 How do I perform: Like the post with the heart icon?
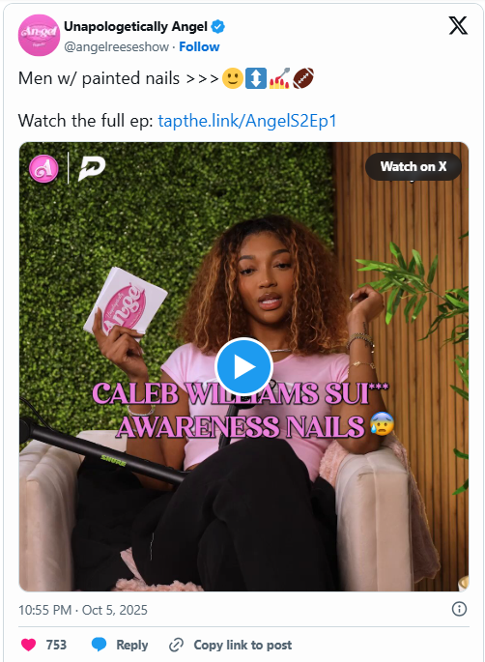[x=29, y=645]
